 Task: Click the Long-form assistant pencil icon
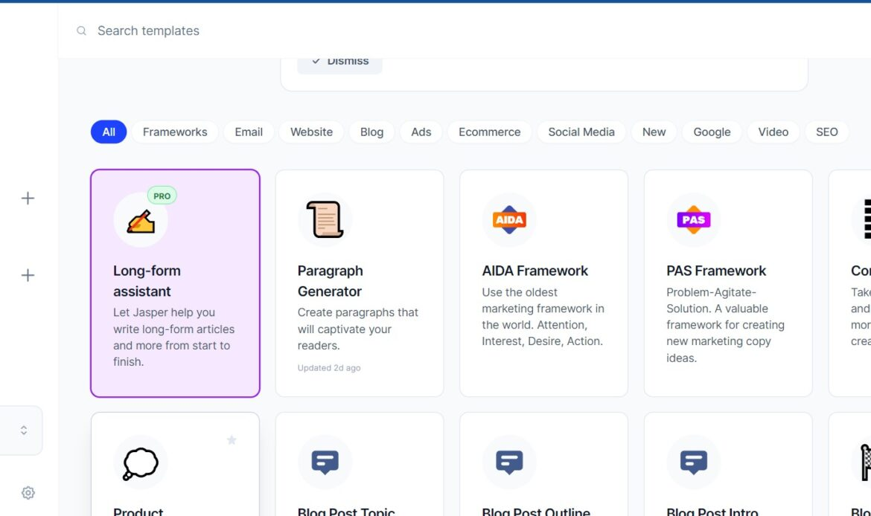(141, 221)
